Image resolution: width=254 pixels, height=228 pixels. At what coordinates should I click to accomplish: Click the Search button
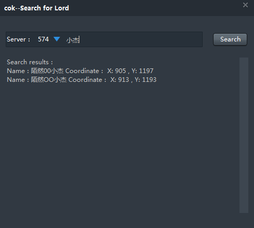[230, 39]
